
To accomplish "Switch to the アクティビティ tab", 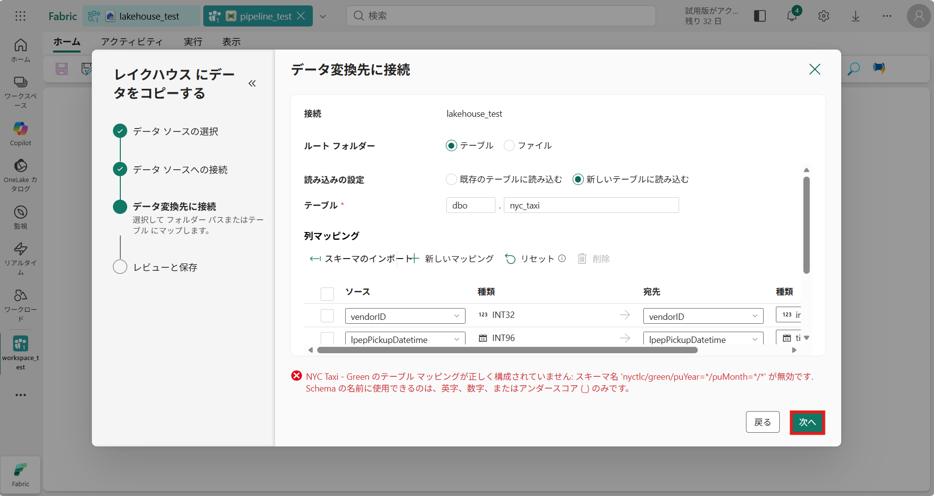I will [x=132, y=42].
